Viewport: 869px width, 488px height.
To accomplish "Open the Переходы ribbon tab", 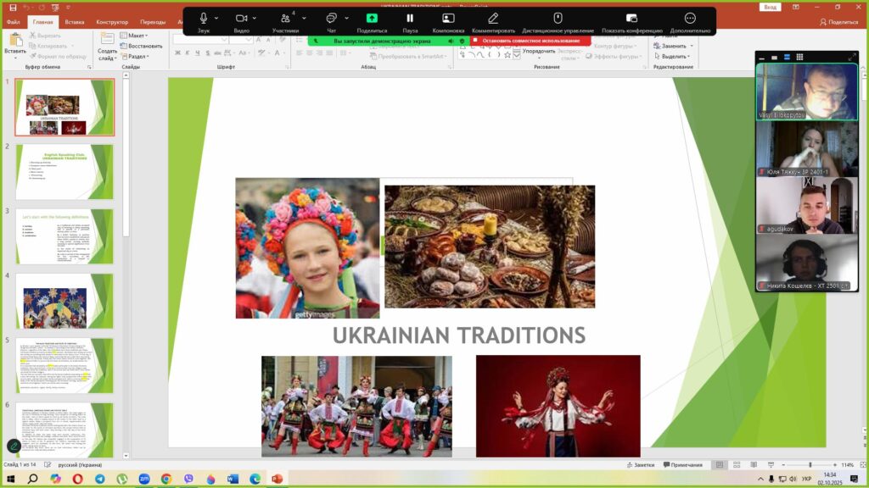I will click(x=153, y=22).
